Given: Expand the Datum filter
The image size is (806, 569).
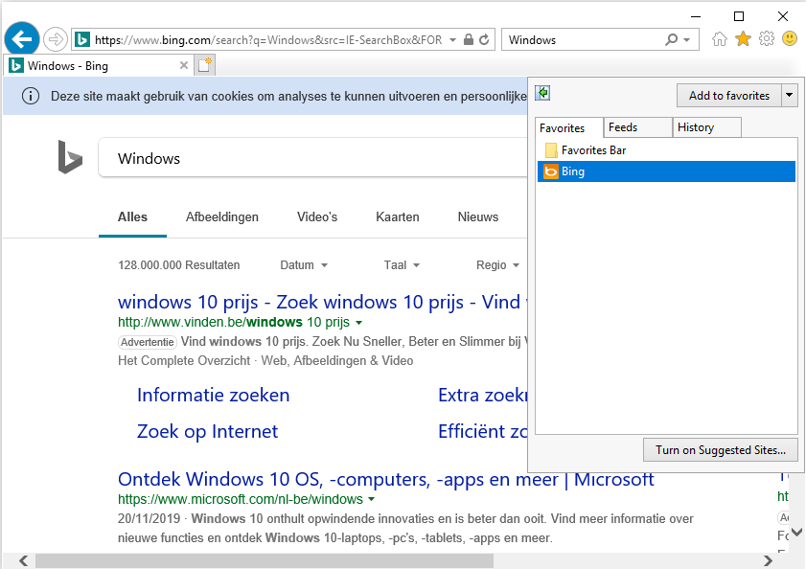Looking at the screenshot, I should point(304,265).
